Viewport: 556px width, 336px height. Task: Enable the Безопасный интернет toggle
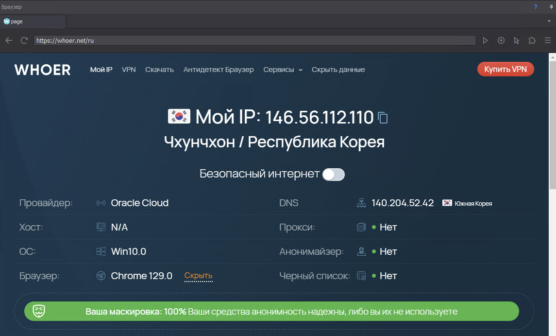(334, 175)
